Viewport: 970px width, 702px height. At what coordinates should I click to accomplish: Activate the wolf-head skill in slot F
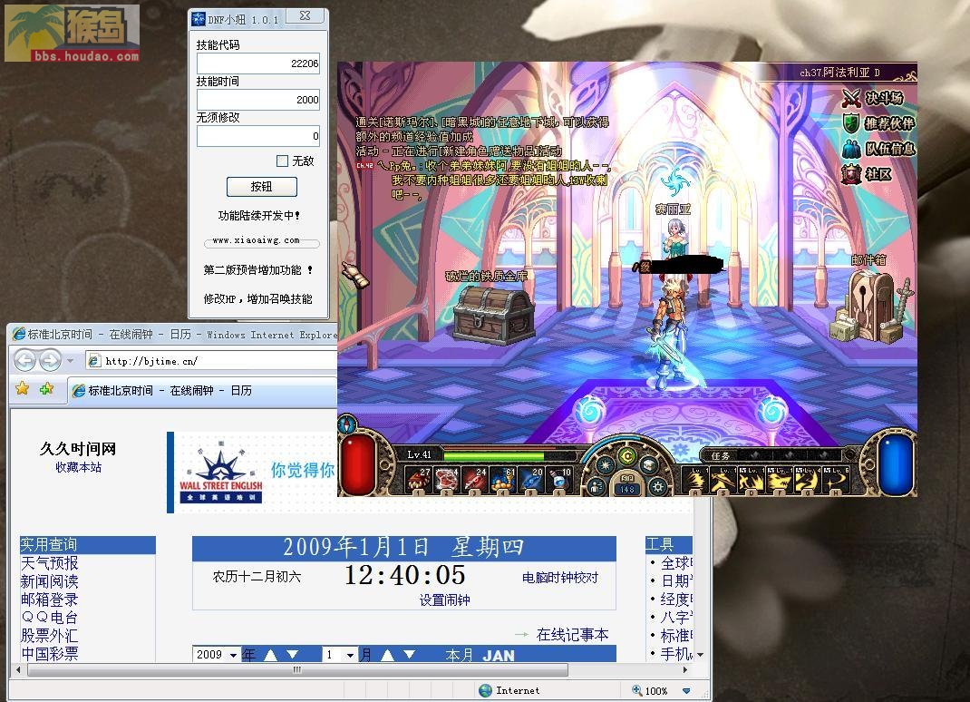(778, 480)
